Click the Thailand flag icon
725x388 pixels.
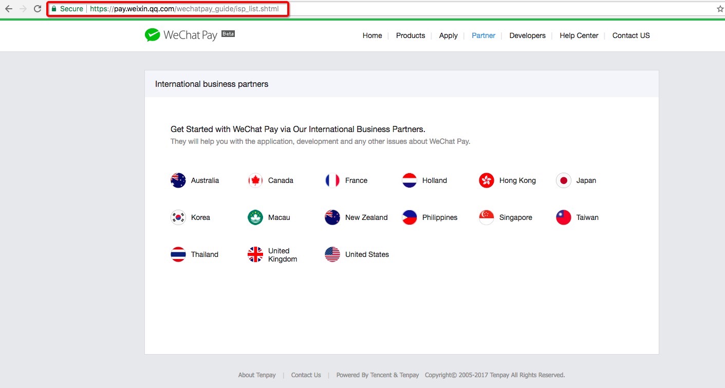(x=178, y=254)
